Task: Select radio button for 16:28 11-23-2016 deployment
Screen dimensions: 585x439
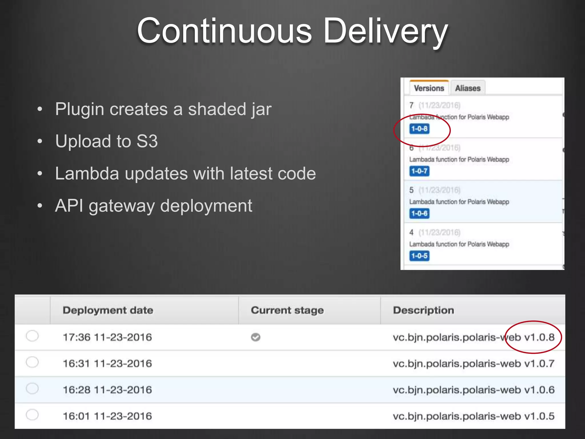Action: coord(32,388)
